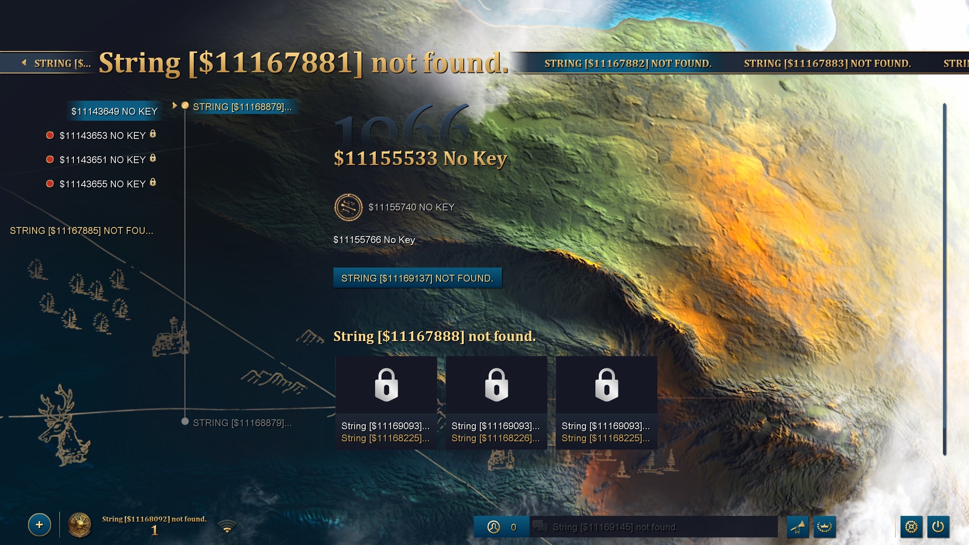Screen dimensions: 969x545
Task: Select the $11143653 NO KEY entry
Action: [x=103, y=135]
